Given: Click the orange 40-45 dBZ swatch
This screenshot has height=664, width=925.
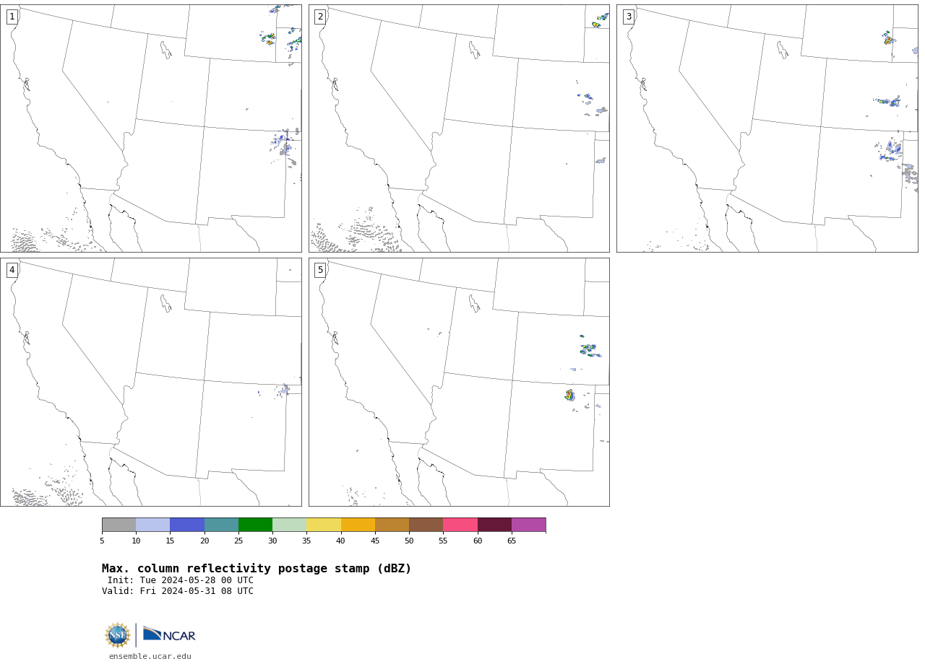Looking at the screenshot, I should tap(358, 525).
